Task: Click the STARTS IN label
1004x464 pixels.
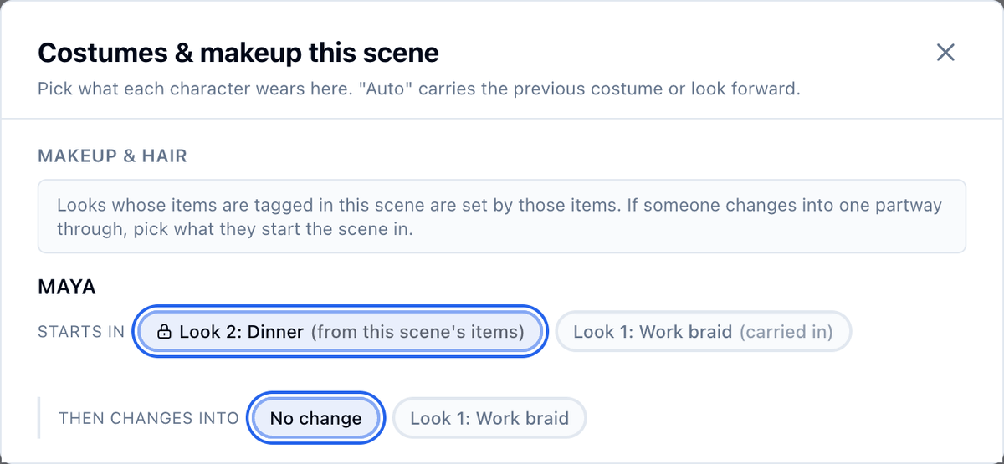Action: tap(81, 332)
